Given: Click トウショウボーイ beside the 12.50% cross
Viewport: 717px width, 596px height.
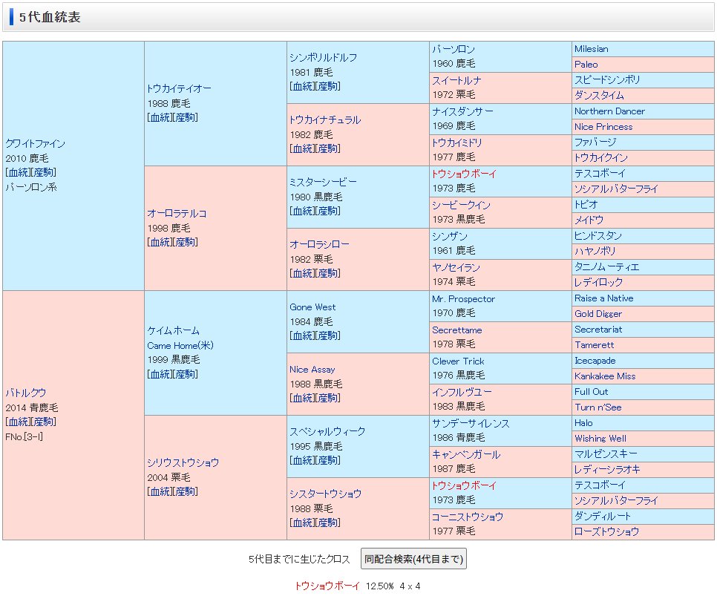Looking at the screenshot, I should pyautogui.click(x=327, y=586).
